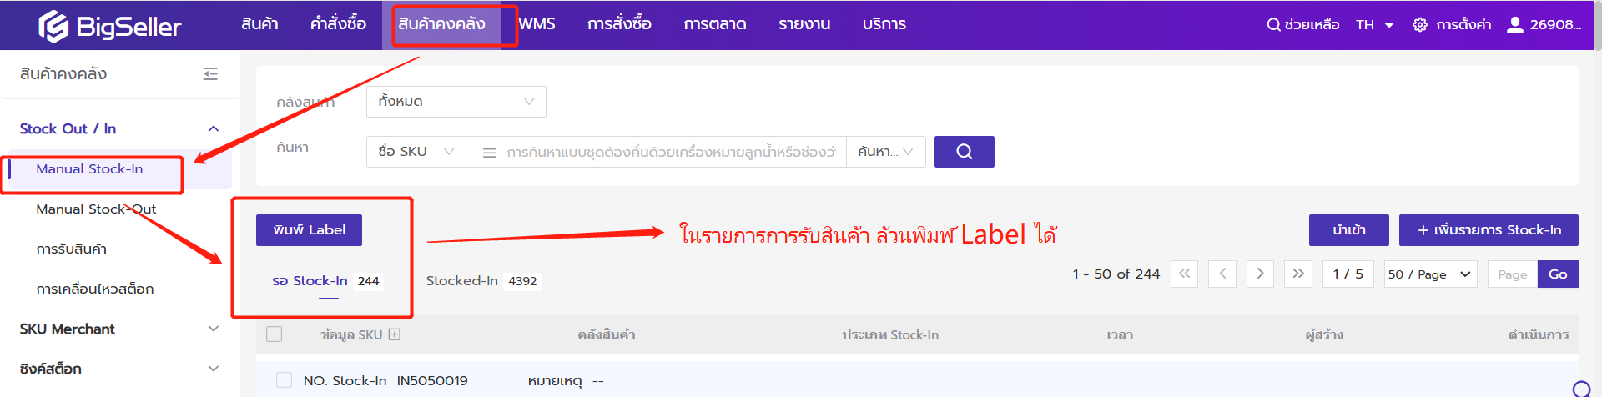Open the settings gear icon
This screenshot has height=397, width=1602.
coord(1419,25)
